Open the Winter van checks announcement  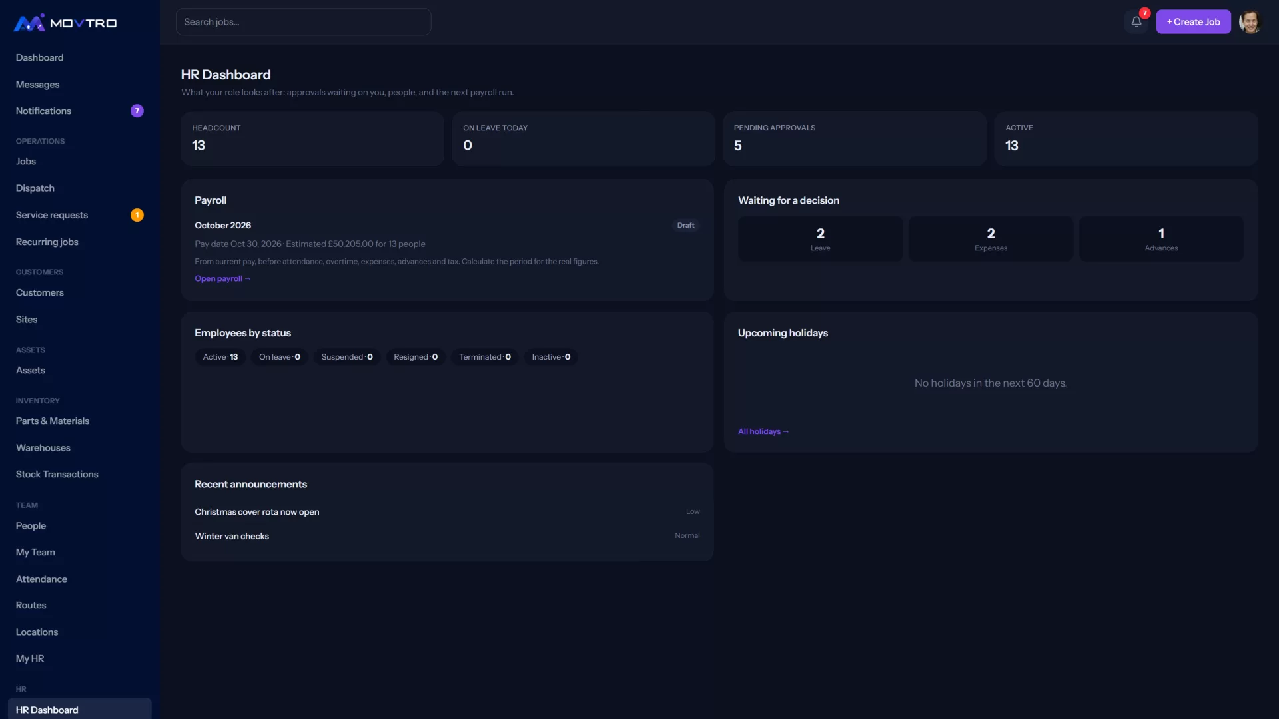pos(447,536)
